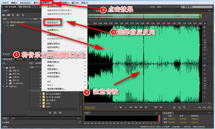Select 前后反向(R) from effects menu
This screenshot has width=215, height=129.
pos(53,23)
